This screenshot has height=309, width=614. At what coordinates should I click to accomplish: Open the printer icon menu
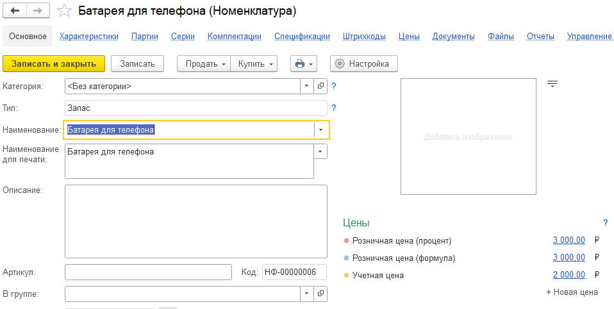coord(303,63)
